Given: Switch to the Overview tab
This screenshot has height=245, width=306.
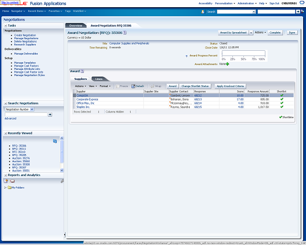Looking at the screenshot, I should pos(76,25).
